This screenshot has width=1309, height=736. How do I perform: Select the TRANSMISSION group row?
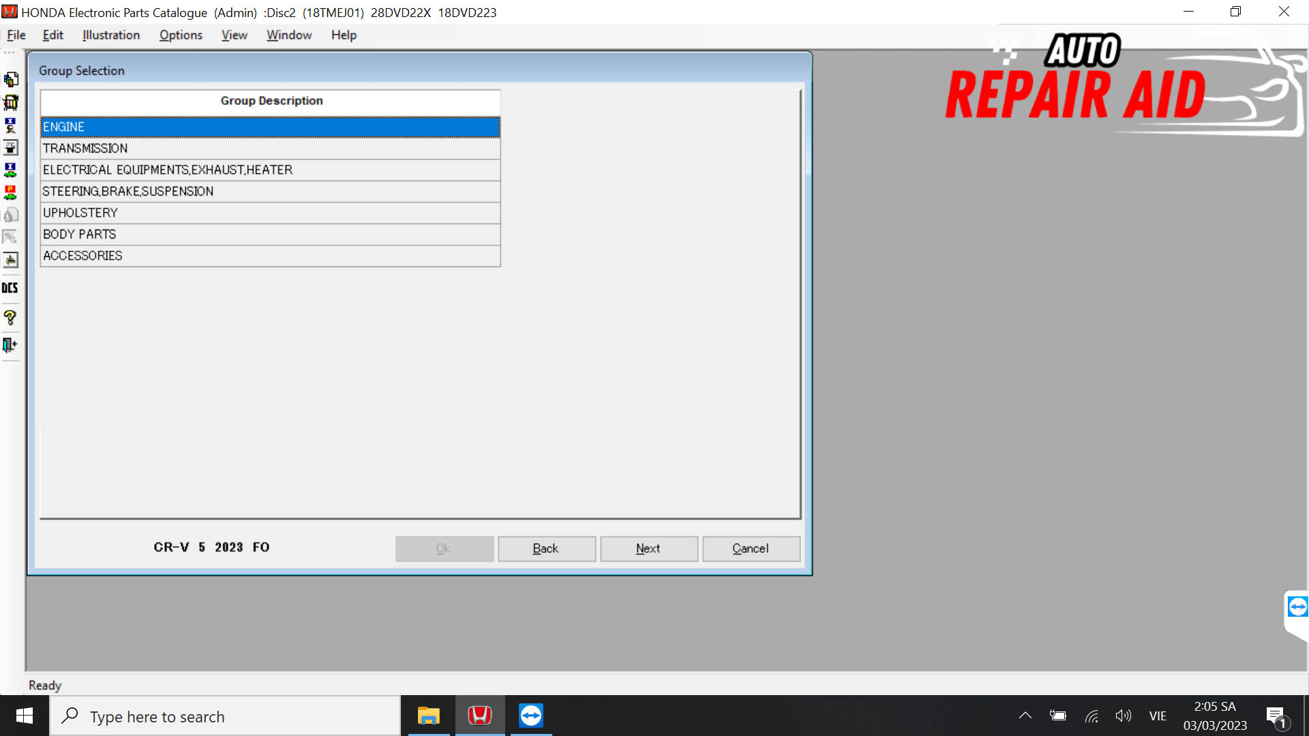click(271, 149)
